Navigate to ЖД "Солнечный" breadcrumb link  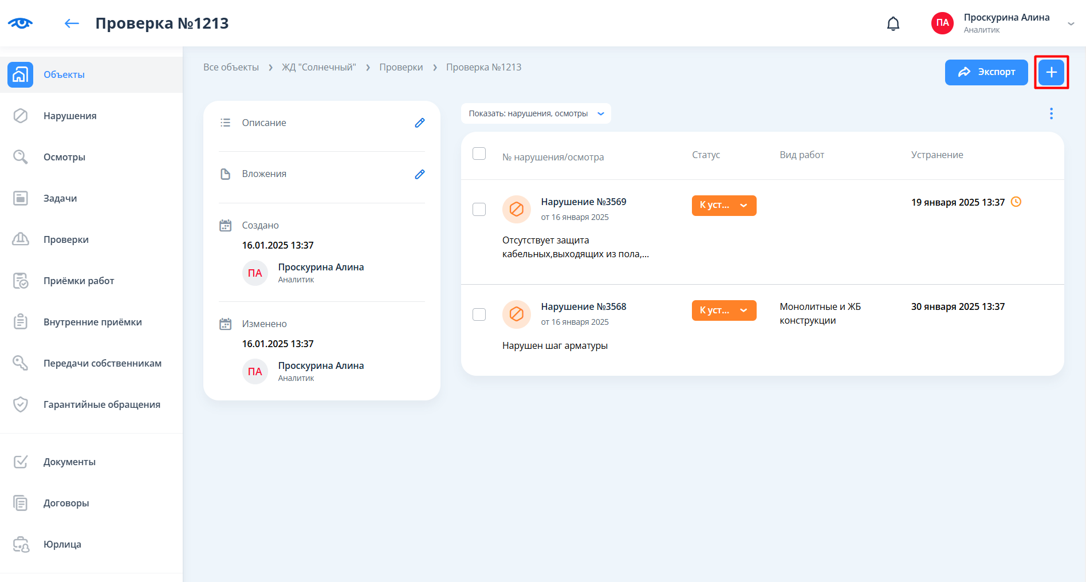tap(318, 67)
